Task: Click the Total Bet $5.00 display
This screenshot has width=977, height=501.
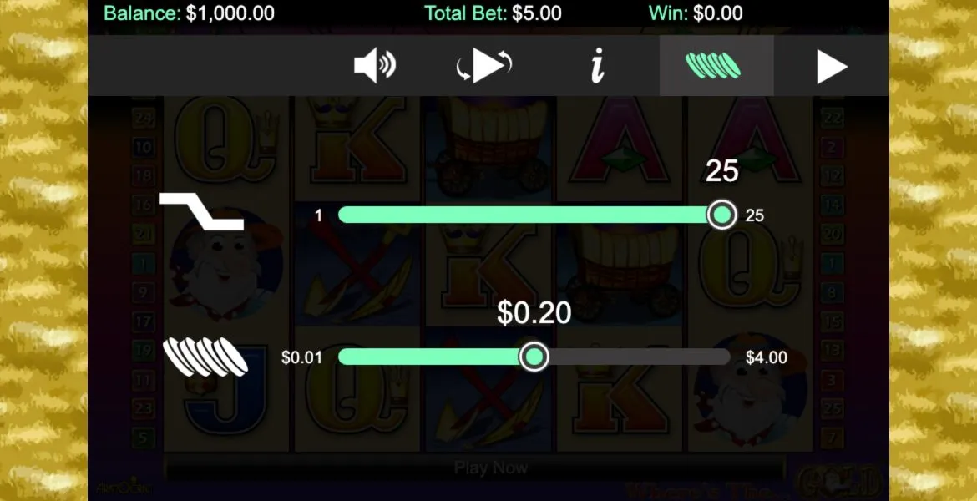Action: (x=493, y=13)
